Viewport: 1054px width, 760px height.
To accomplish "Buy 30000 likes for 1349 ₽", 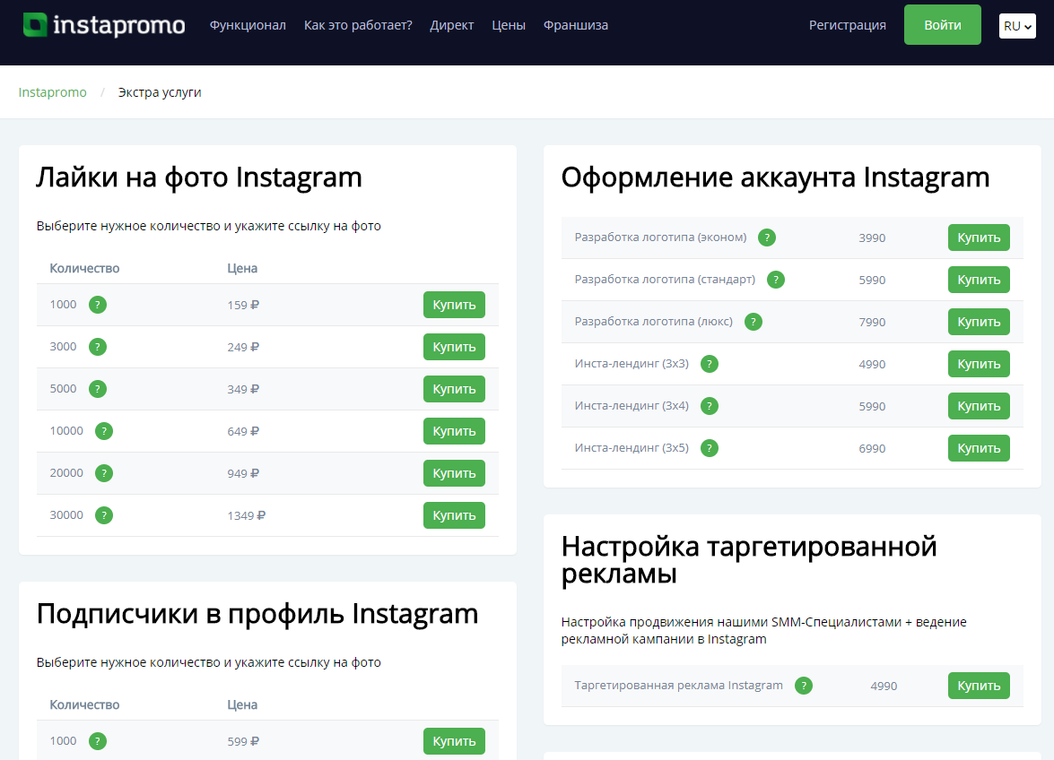I will tap(454, 515).
